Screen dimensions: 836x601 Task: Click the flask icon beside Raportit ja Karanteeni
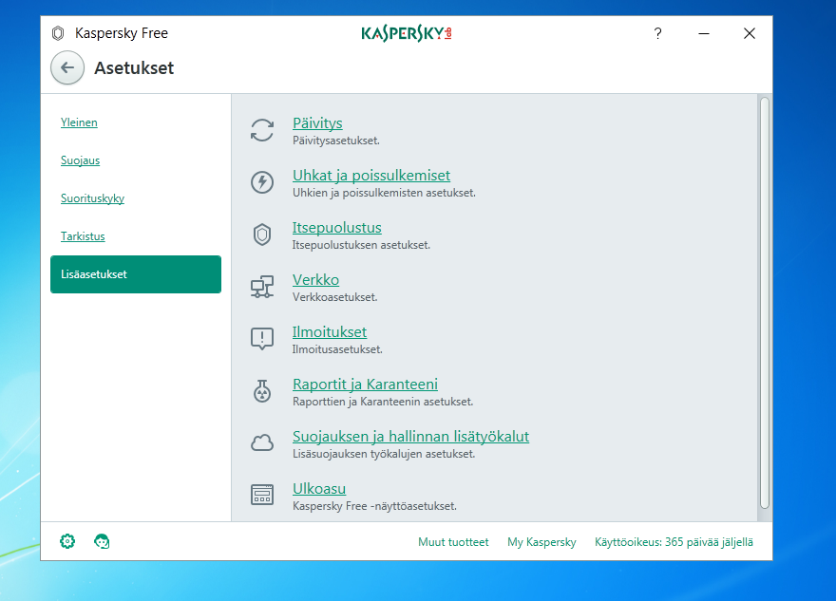pos(262,391)
